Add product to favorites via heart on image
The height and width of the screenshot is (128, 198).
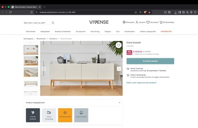(x=118, y=45)
